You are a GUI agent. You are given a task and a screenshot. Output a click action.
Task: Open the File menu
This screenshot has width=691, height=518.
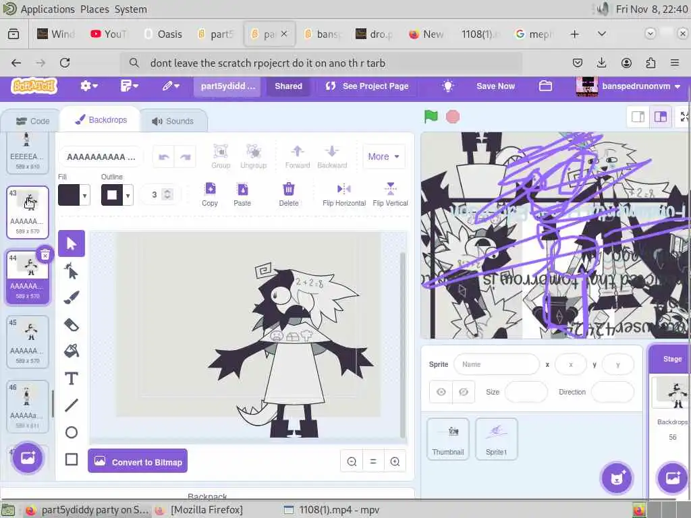(x=129, y=86)
